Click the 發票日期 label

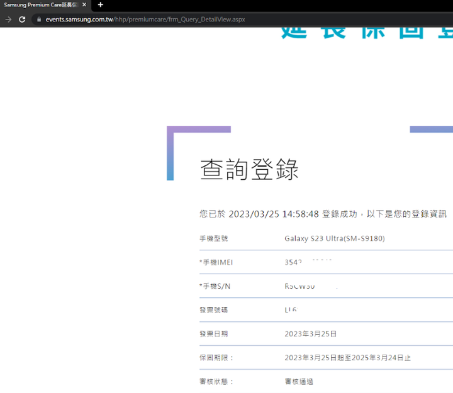coord(214,334)
